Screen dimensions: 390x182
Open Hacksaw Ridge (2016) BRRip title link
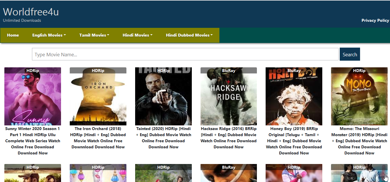pos(229,138)
